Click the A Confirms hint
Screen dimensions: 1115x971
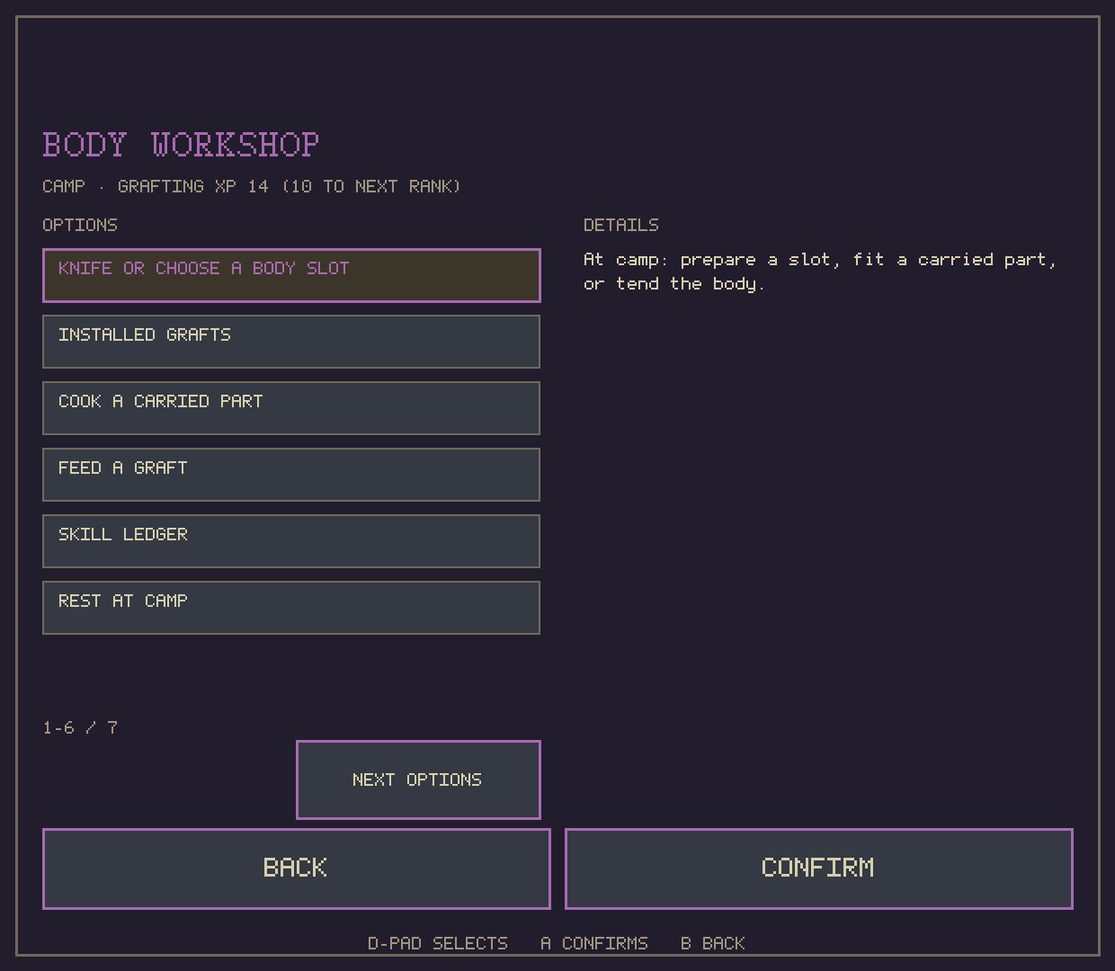[594, 943]
